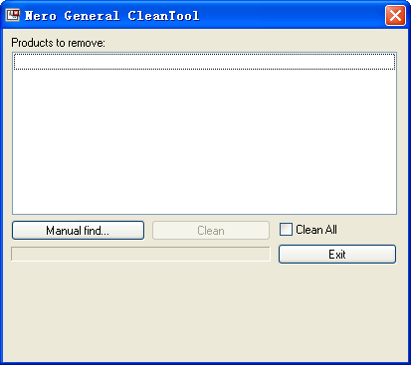The width and height of the screenshot is (411, 365).
Task: Click grey gap between Clean and Clean All
Action: (x=274, y=230)
